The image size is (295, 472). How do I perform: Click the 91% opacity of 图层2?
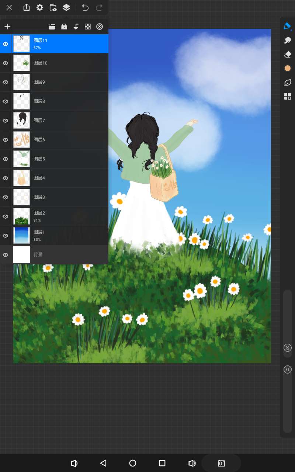[x=37, y=221]
